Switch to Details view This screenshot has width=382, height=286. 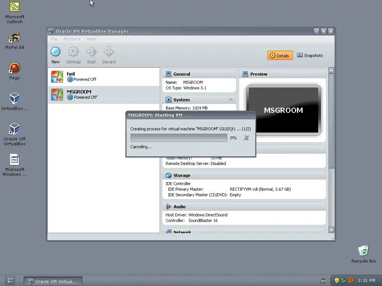click(280, 55)
